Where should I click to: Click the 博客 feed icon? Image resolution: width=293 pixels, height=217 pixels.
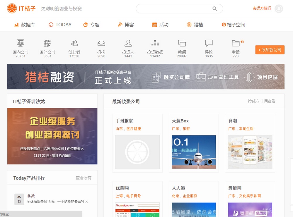coord(120,25)
